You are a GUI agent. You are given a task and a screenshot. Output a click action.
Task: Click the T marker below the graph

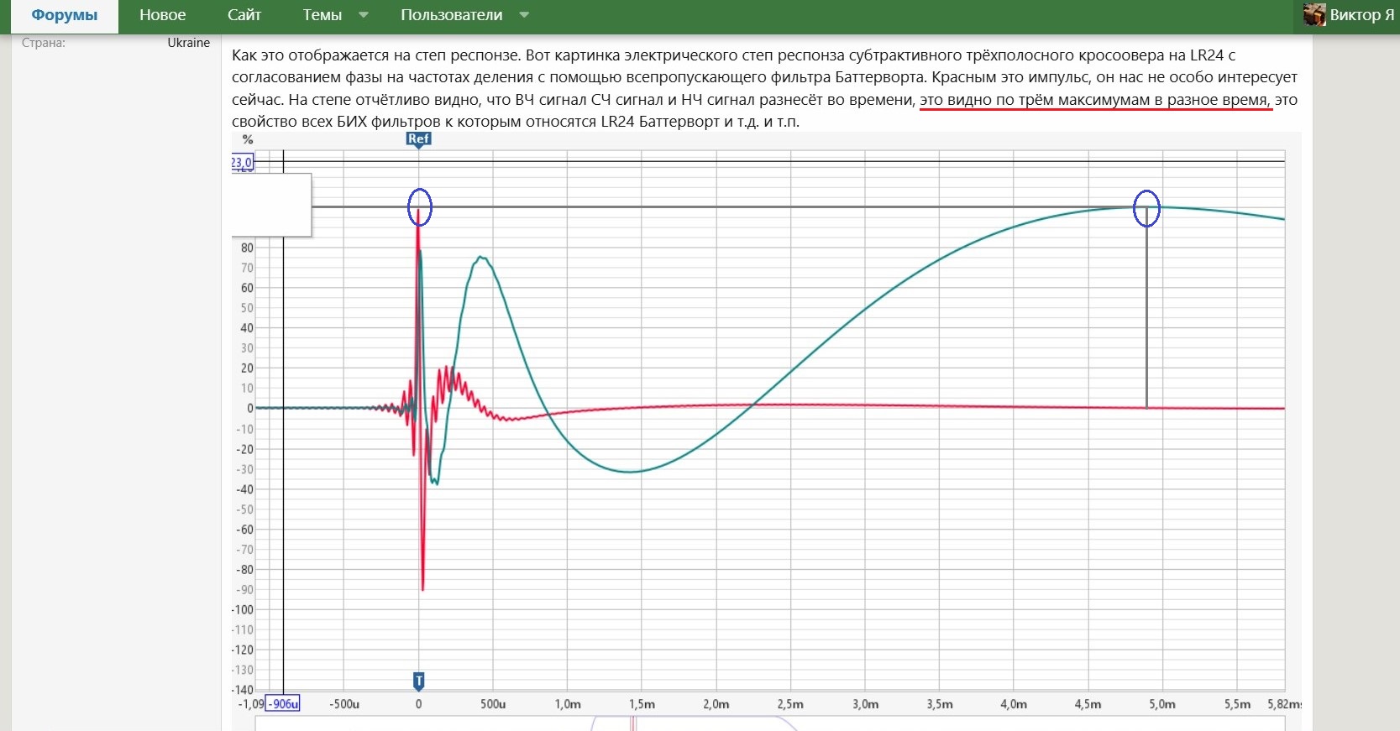click(x=419, y=681)
